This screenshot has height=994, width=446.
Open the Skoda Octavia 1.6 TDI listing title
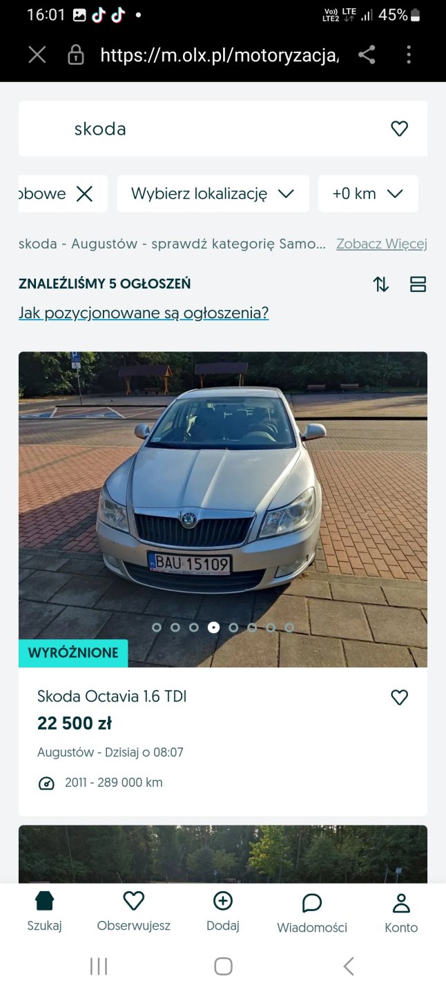[112, 696]
